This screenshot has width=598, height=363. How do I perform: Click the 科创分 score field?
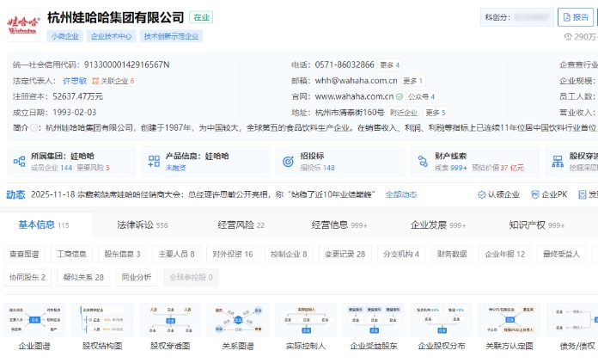pyautogui.click(x=517, y=17)
